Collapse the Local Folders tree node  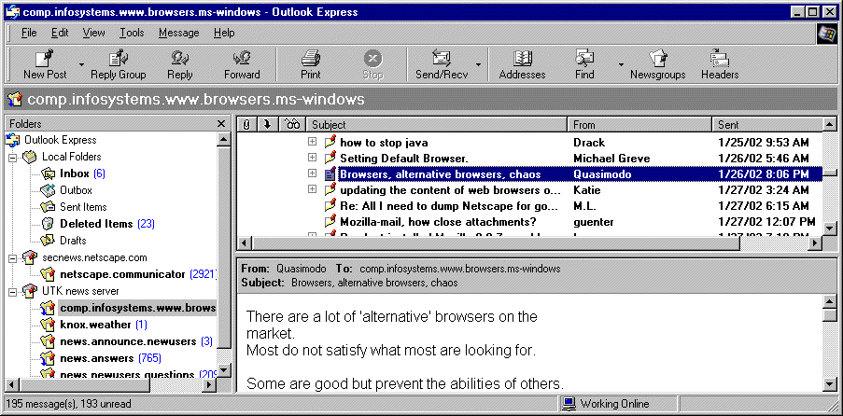point(13,157)
